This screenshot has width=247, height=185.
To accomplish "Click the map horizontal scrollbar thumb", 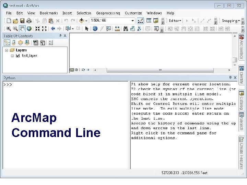I will click(x=160, y=70).
